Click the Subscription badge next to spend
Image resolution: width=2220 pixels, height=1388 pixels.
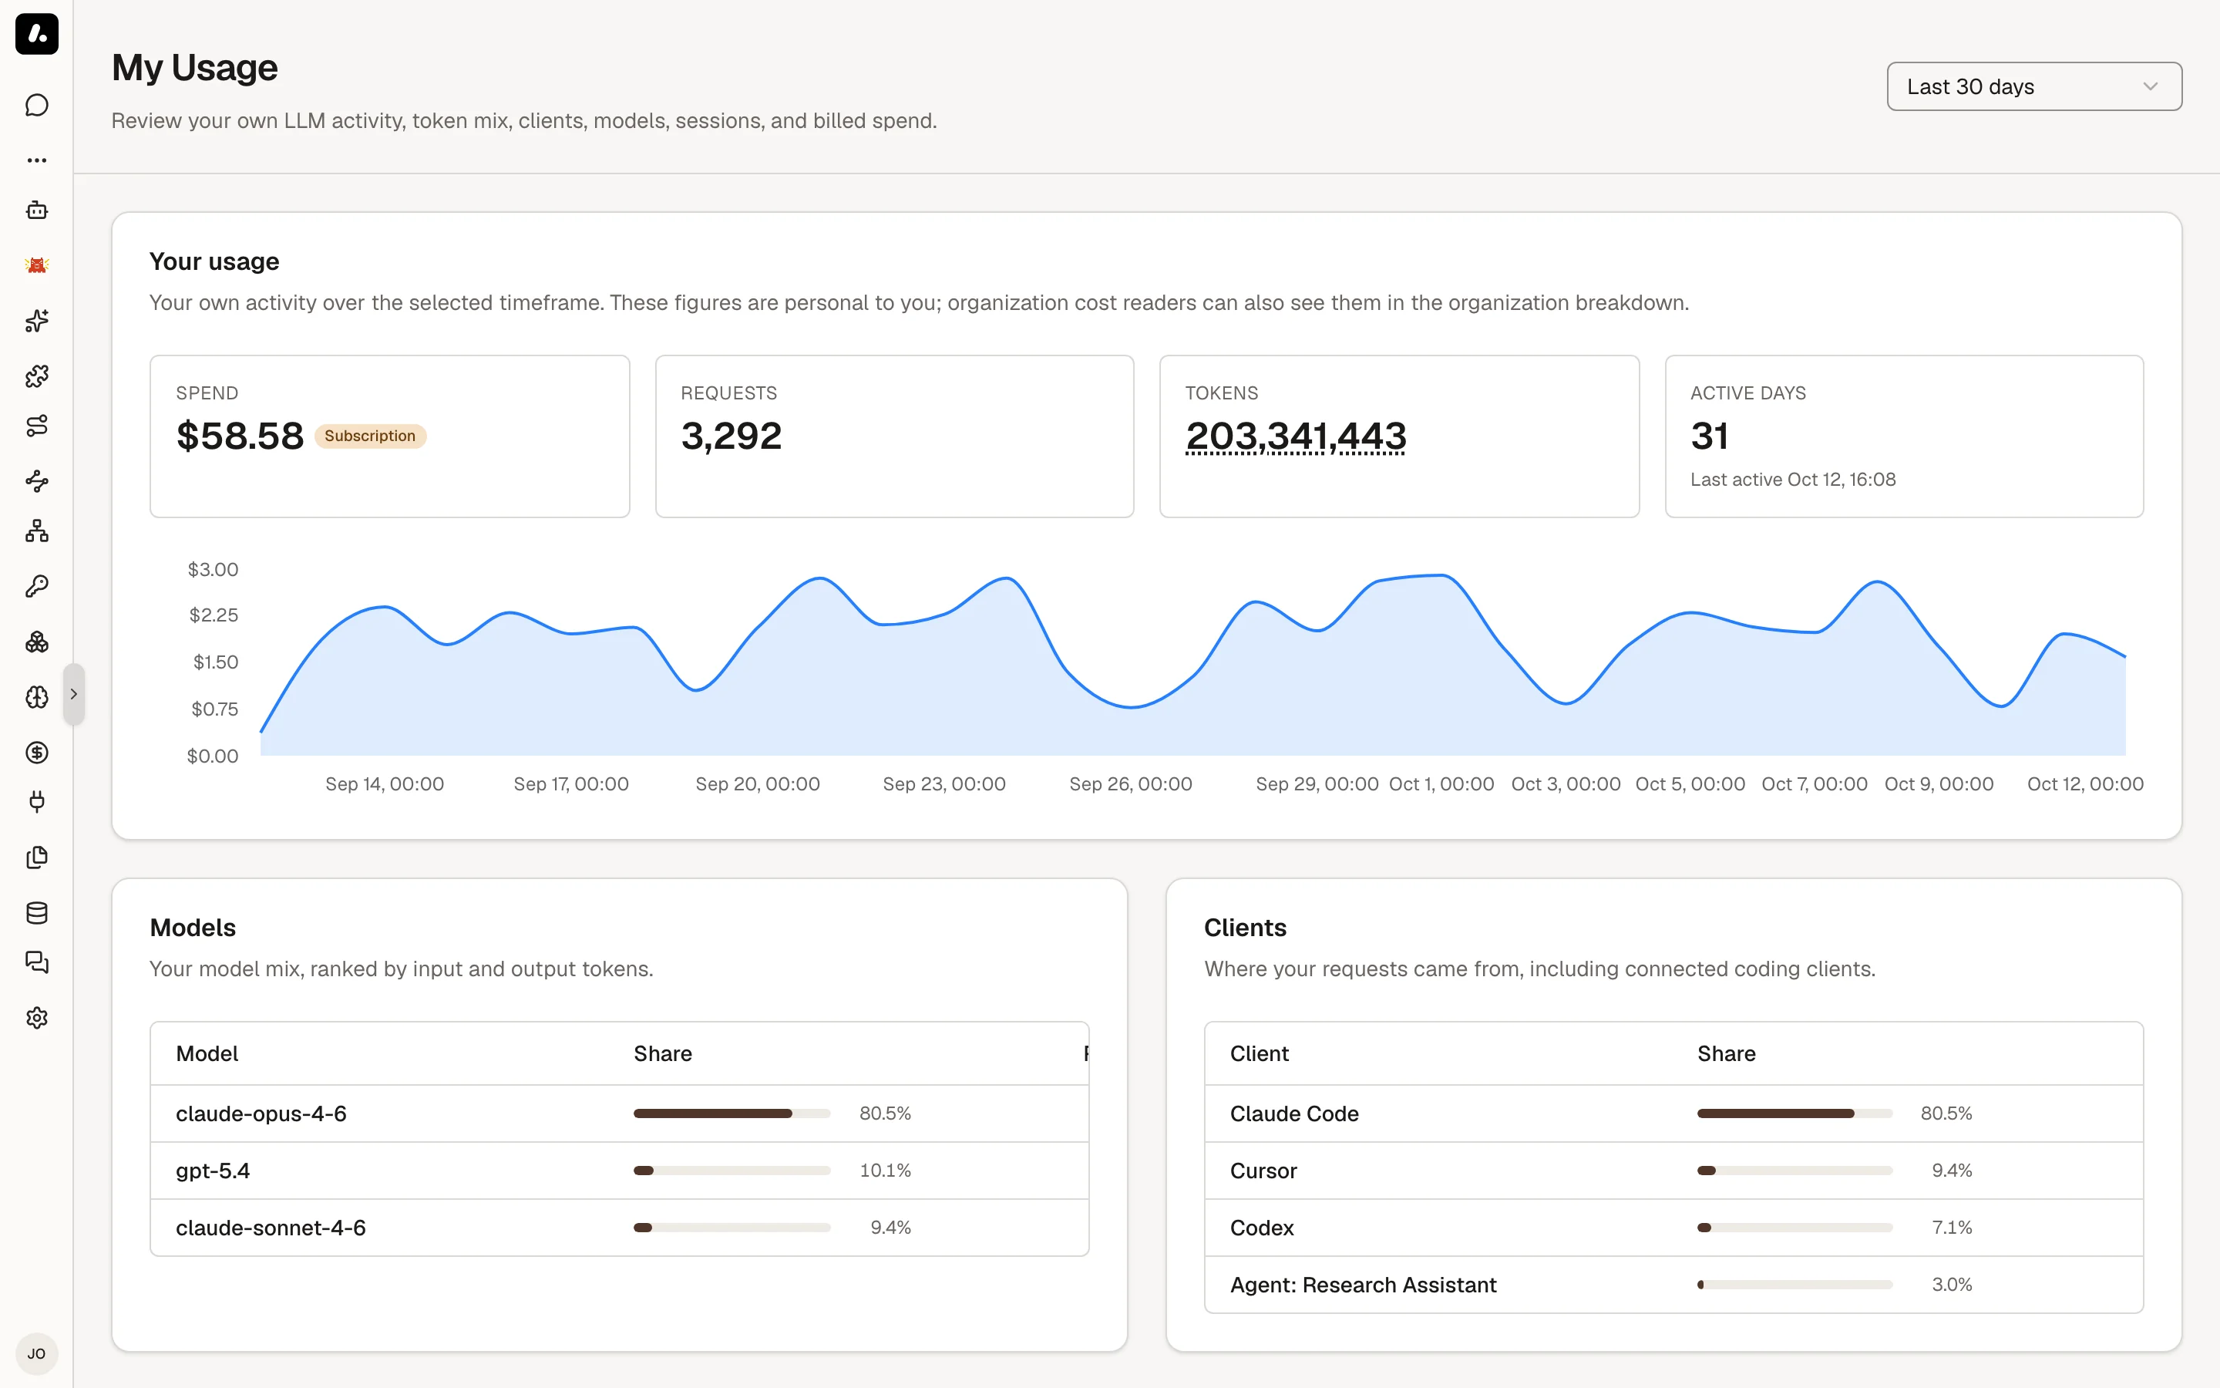pyautogui.click(x=370, y=436)
